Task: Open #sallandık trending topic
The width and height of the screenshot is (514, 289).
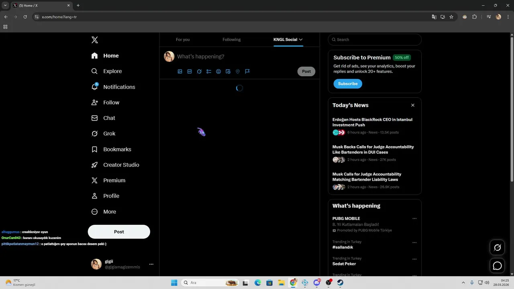Action: (343, 247)
